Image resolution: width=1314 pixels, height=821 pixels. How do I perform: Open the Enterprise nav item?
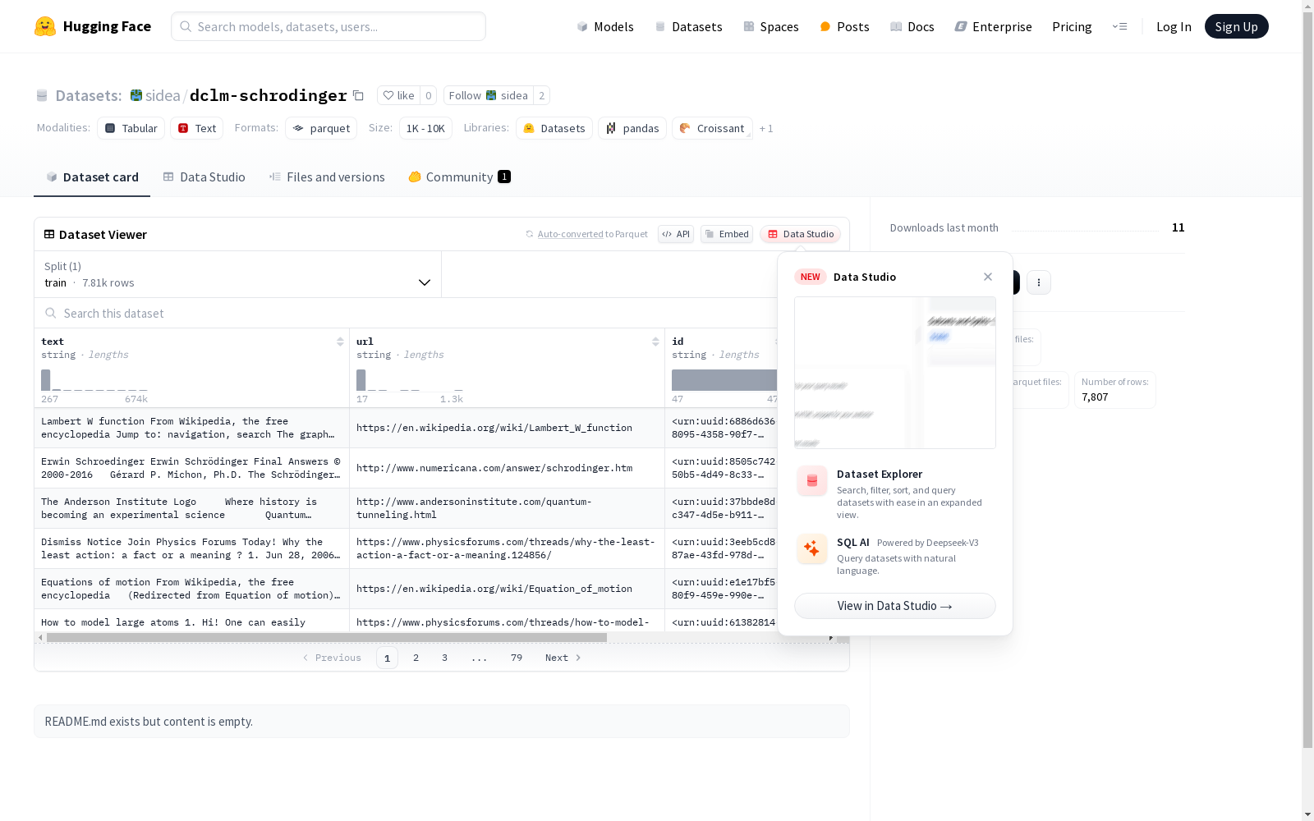[993, 26]
